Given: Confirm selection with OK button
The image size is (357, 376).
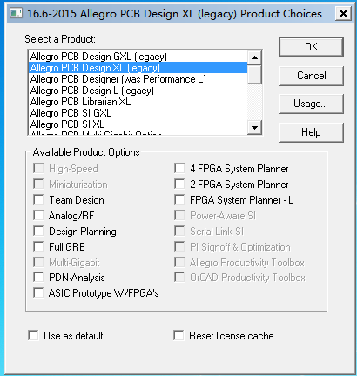Looking at the screenshot, I should point(311,47).
